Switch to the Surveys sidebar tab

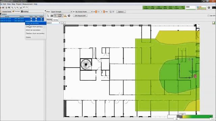pos(16,11)
